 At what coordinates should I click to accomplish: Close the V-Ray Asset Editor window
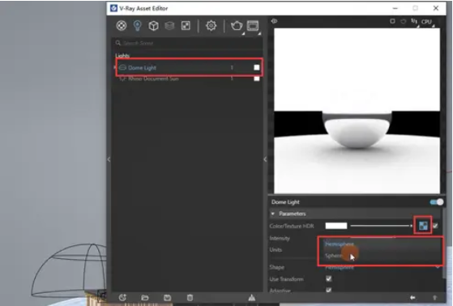coord(436,8)
